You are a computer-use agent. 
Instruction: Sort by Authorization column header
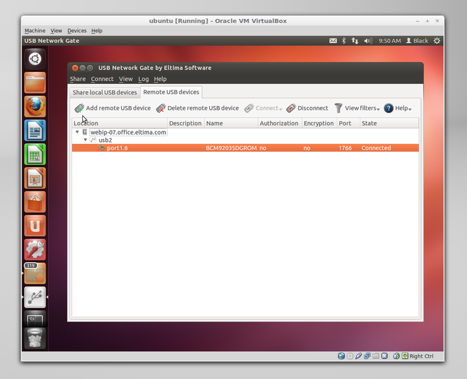(x=279, y=123)
